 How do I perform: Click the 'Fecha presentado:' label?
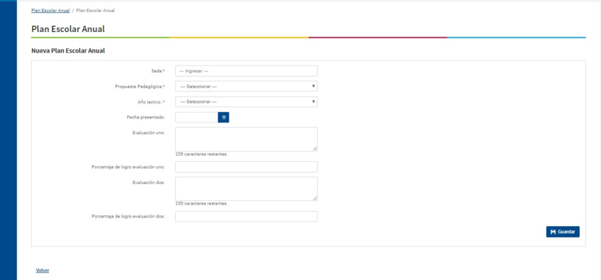point(145,117)
